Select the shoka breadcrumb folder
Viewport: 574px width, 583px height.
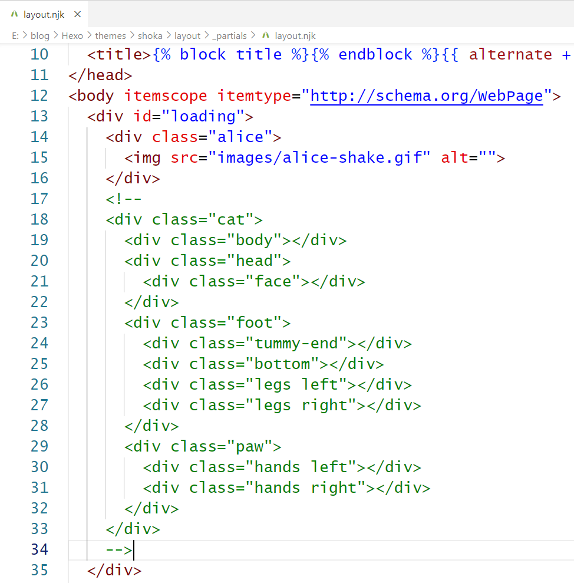point(150,35)
